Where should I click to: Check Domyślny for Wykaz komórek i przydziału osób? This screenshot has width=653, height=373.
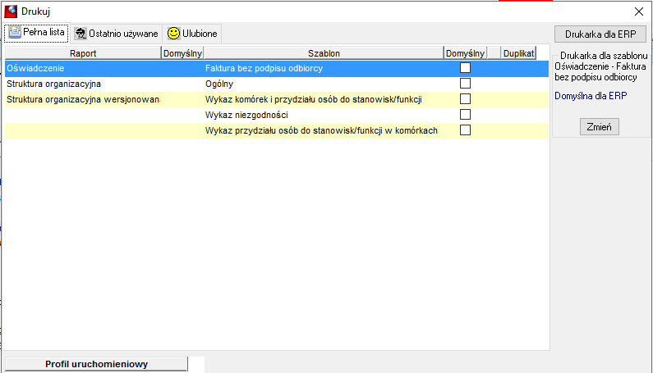[465, 99]
